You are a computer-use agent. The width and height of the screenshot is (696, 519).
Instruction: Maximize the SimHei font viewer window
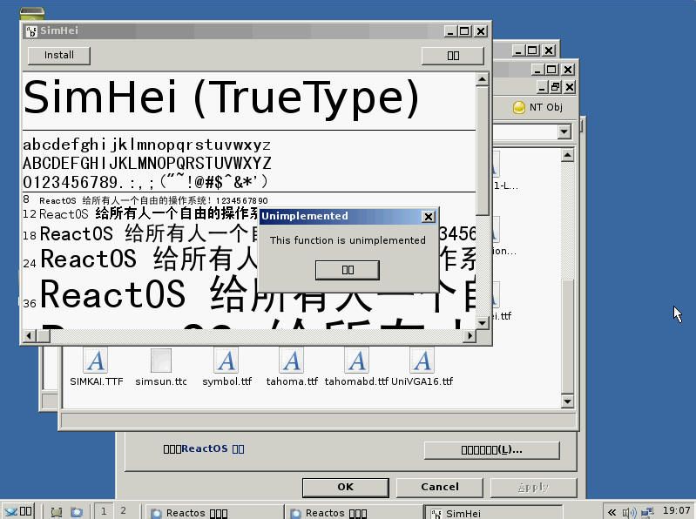[x=465, y=31]
